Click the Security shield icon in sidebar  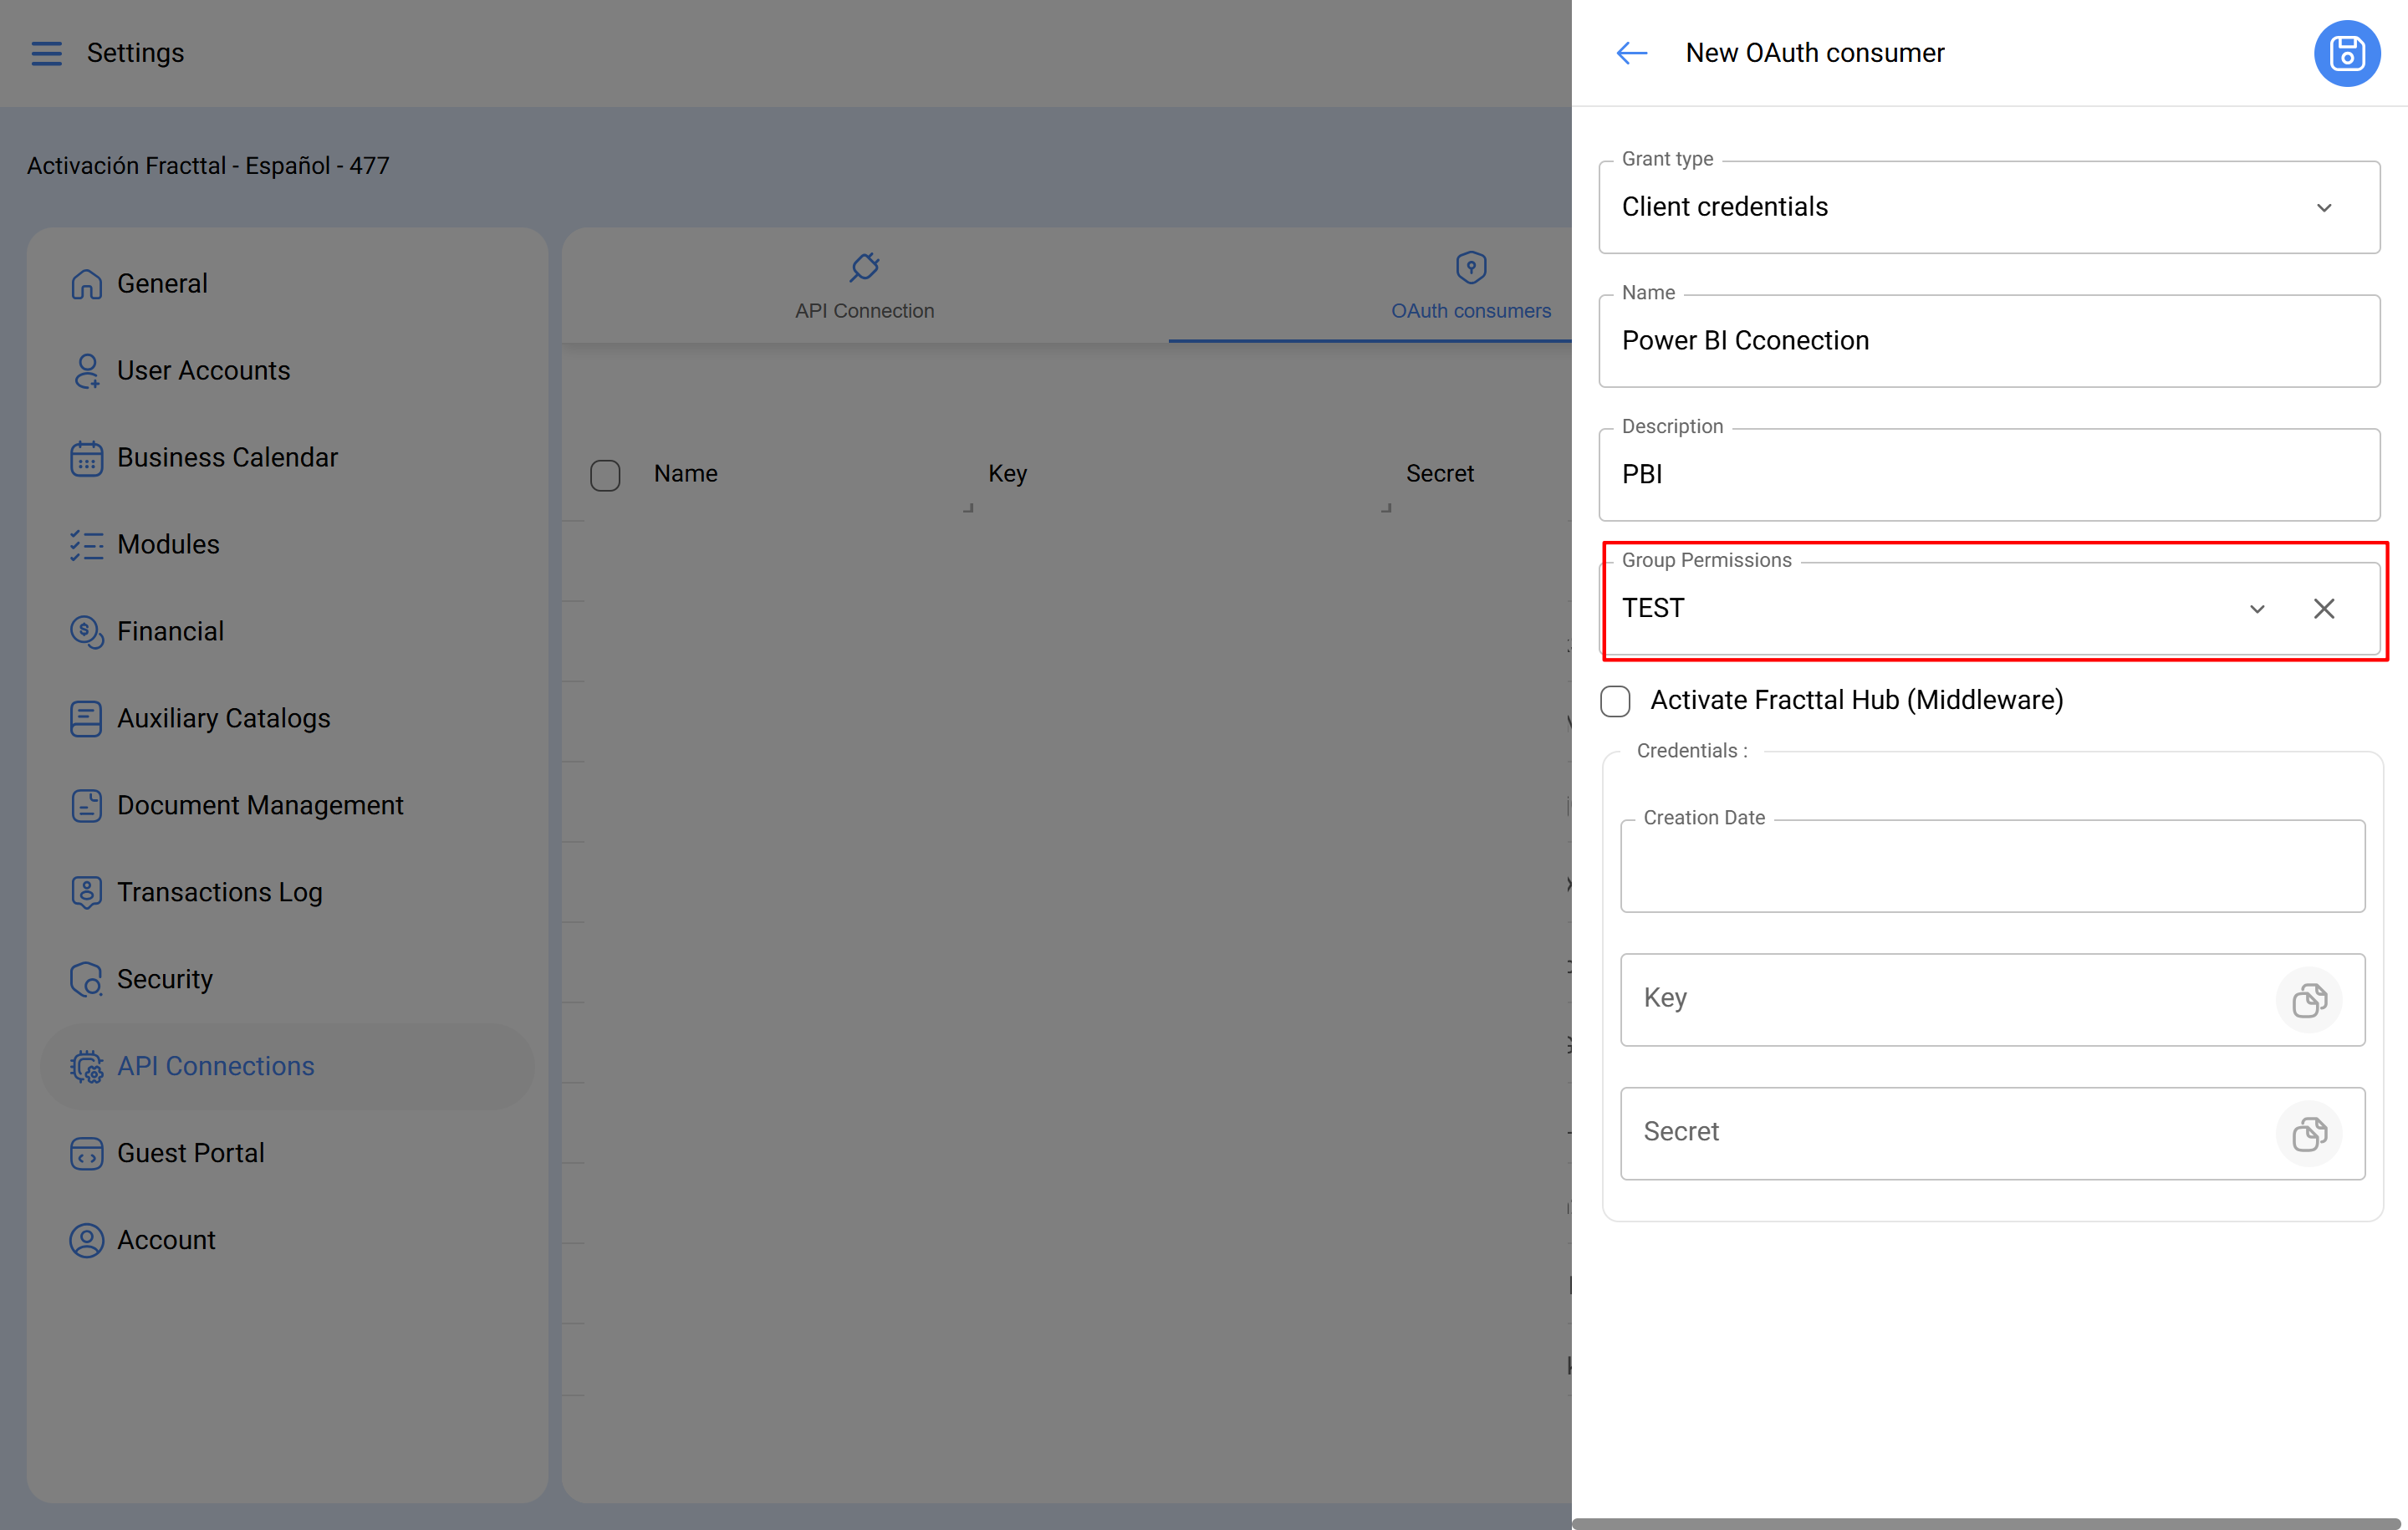[86, 979]
